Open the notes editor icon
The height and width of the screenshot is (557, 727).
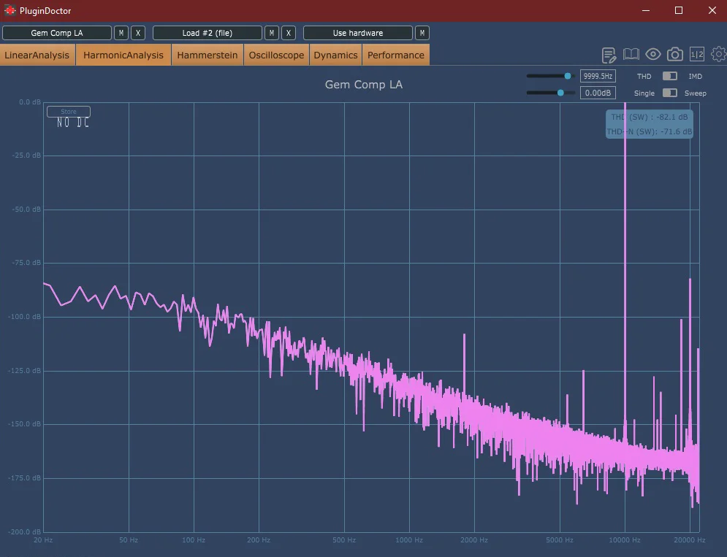point(609,55)
